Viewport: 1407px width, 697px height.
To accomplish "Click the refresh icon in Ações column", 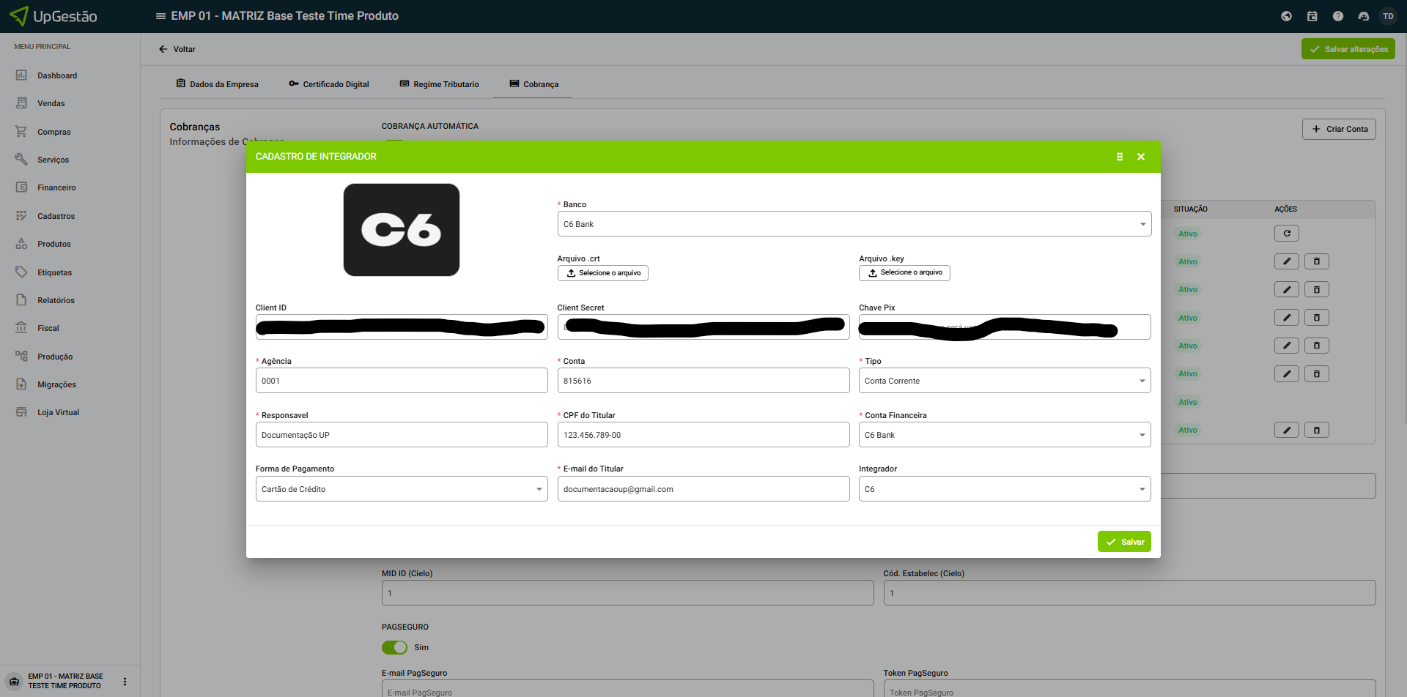I will (1286, 234).
